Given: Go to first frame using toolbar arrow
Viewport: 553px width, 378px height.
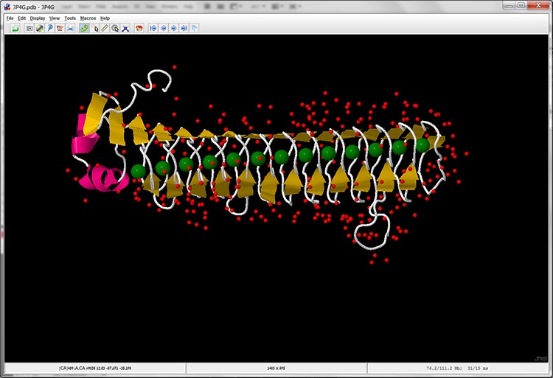Looking at the screenshot, I should (153, 28).
